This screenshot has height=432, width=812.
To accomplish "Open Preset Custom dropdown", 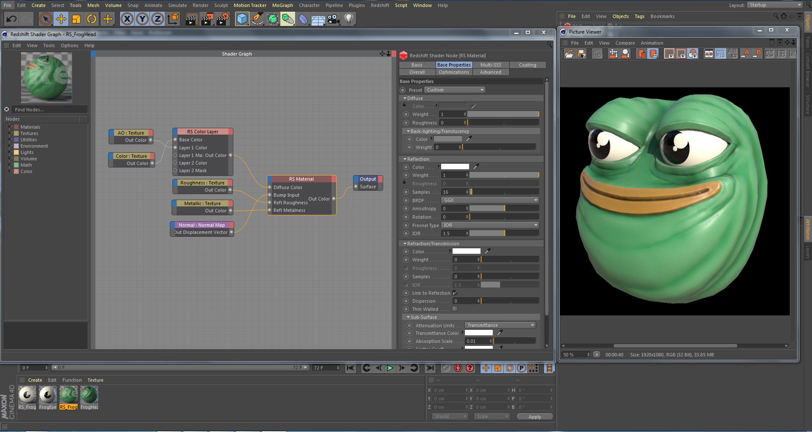I will [x=455, y=90].
